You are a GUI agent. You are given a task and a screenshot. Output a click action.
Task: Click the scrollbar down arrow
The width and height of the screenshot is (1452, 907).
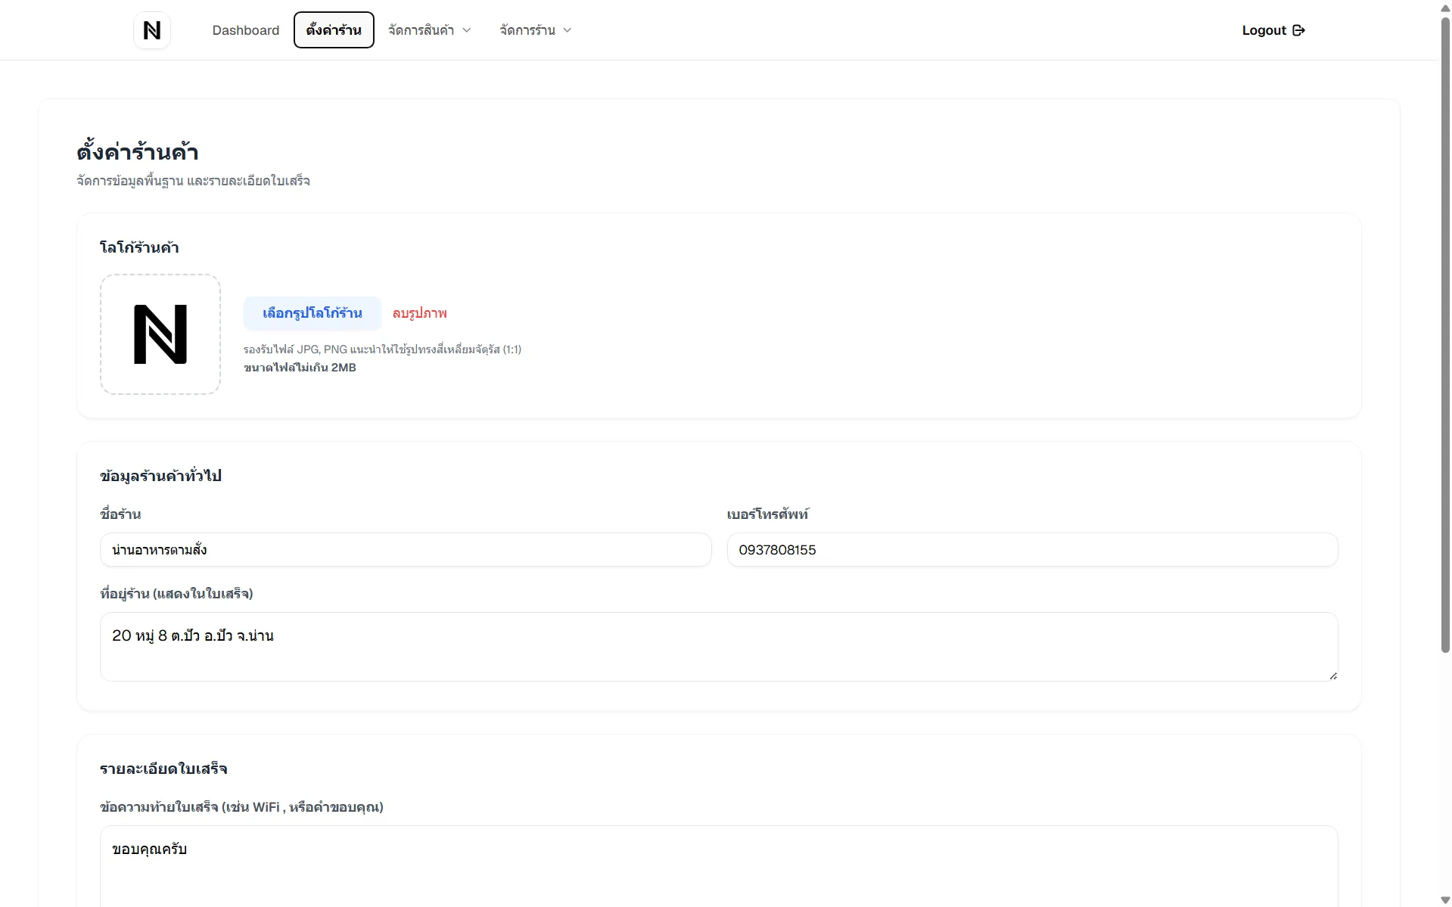(x=1445, y=900)
